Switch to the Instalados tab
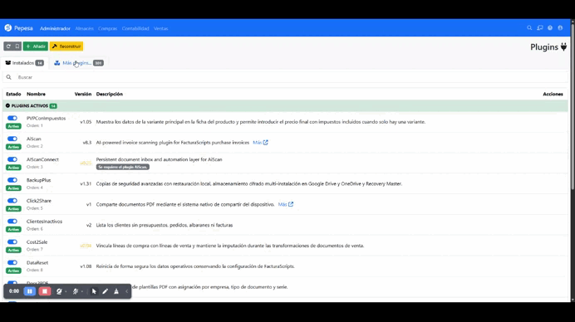 24,63
